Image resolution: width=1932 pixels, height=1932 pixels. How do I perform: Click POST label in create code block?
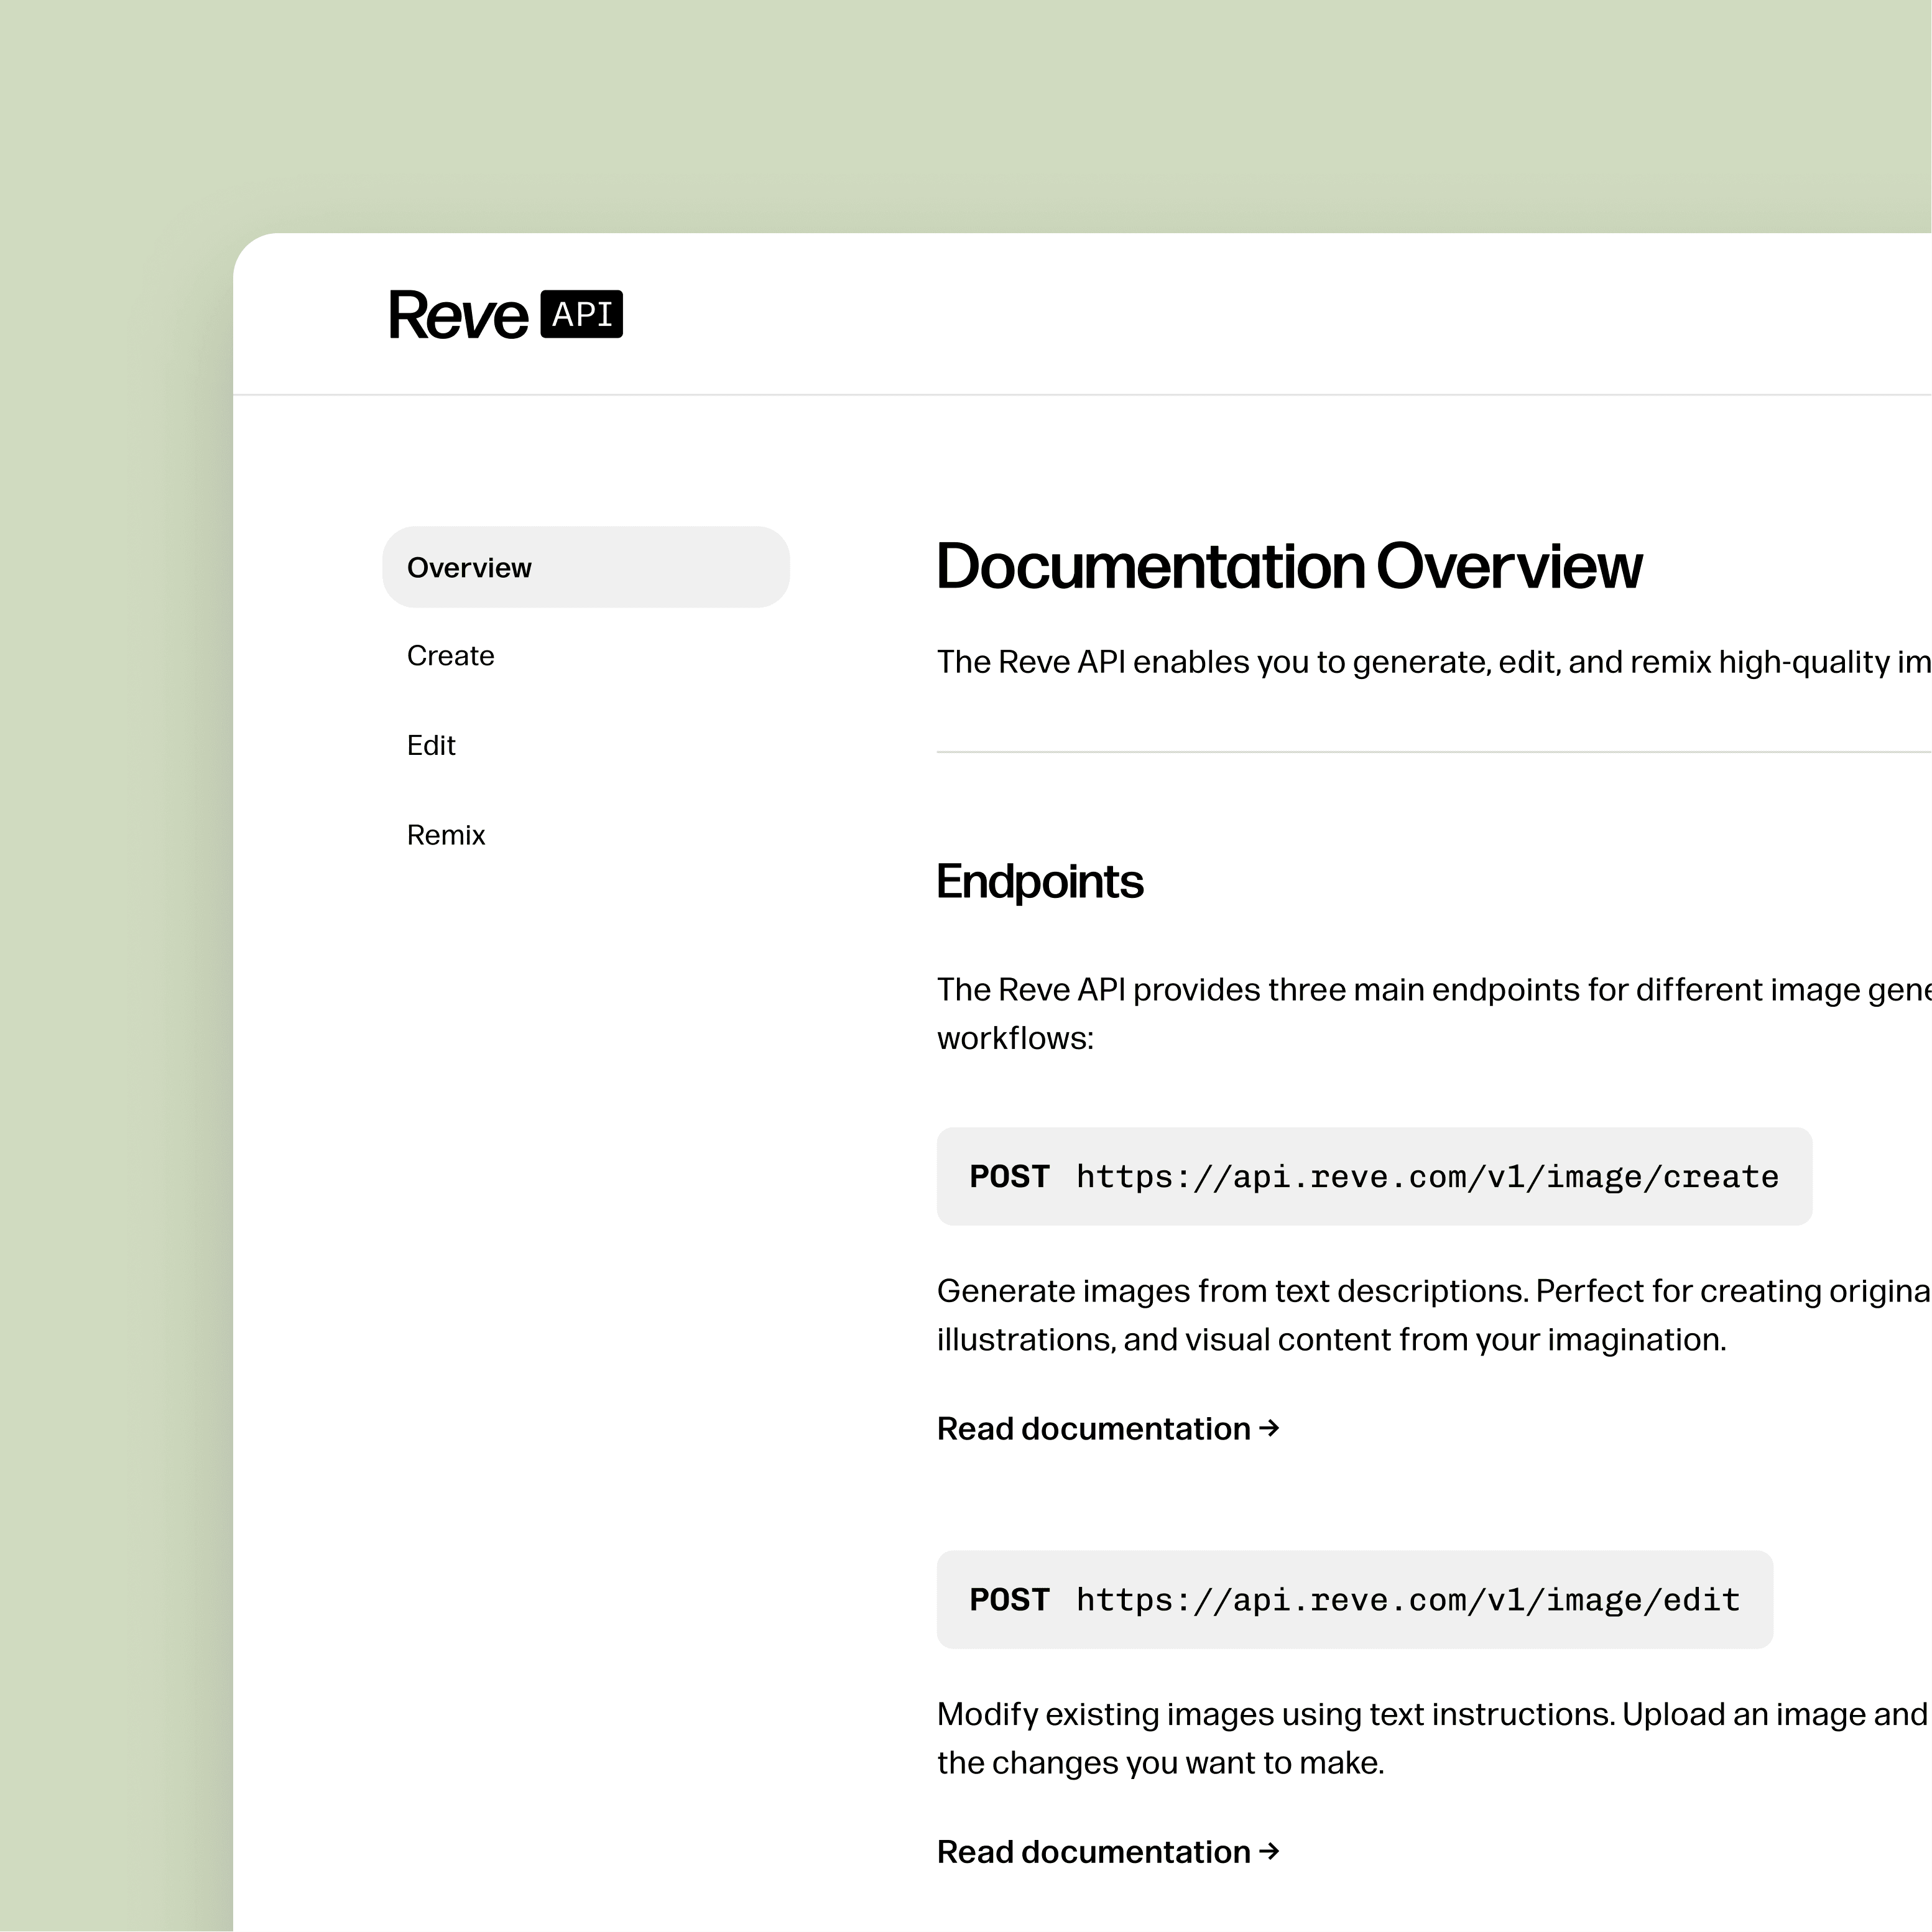[1009, 1177]
